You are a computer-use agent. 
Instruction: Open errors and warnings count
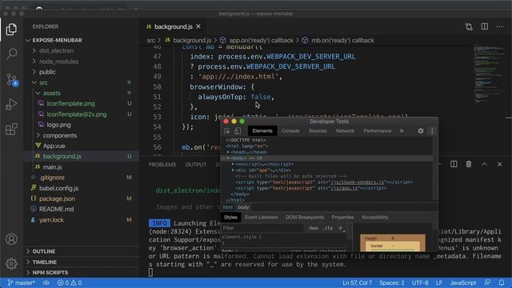[70, 282]
